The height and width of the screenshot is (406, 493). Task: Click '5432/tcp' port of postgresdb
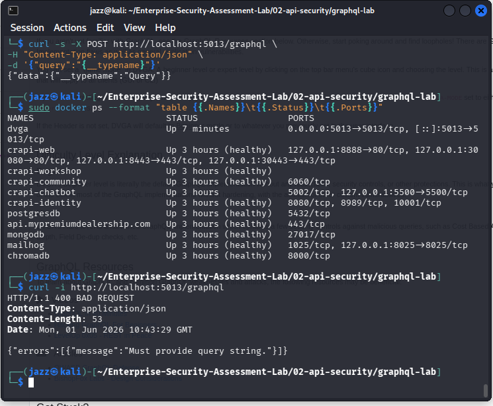tap(309, 214)
